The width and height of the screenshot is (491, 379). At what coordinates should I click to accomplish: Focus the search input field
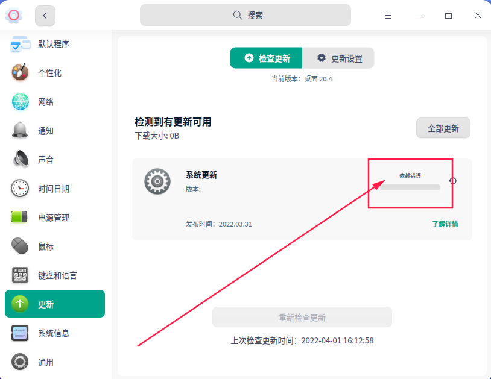tap(245, 15)
